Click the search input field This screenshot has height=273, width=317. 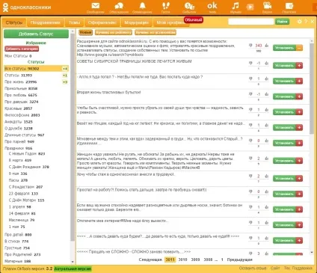(251, 22)
